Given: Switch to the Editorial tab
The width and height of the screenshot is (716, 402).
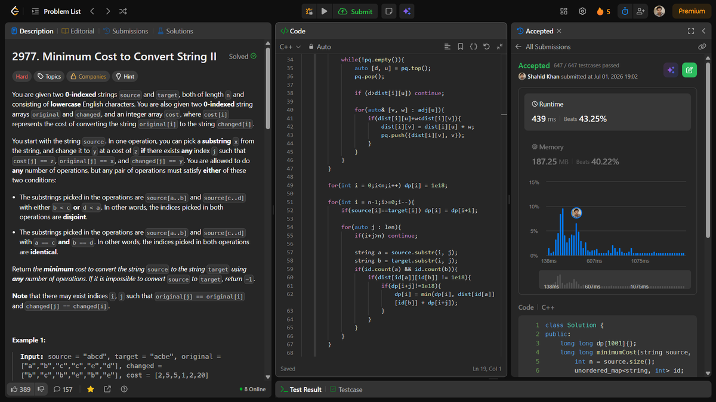Looking at the screenshot, I should [78, 31].
